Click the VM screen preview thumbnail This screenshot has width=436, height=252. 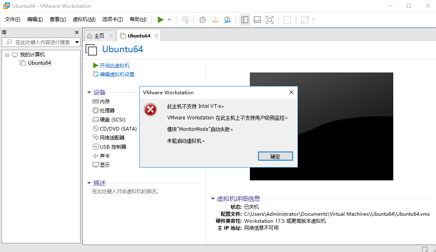tap(321, 126)
